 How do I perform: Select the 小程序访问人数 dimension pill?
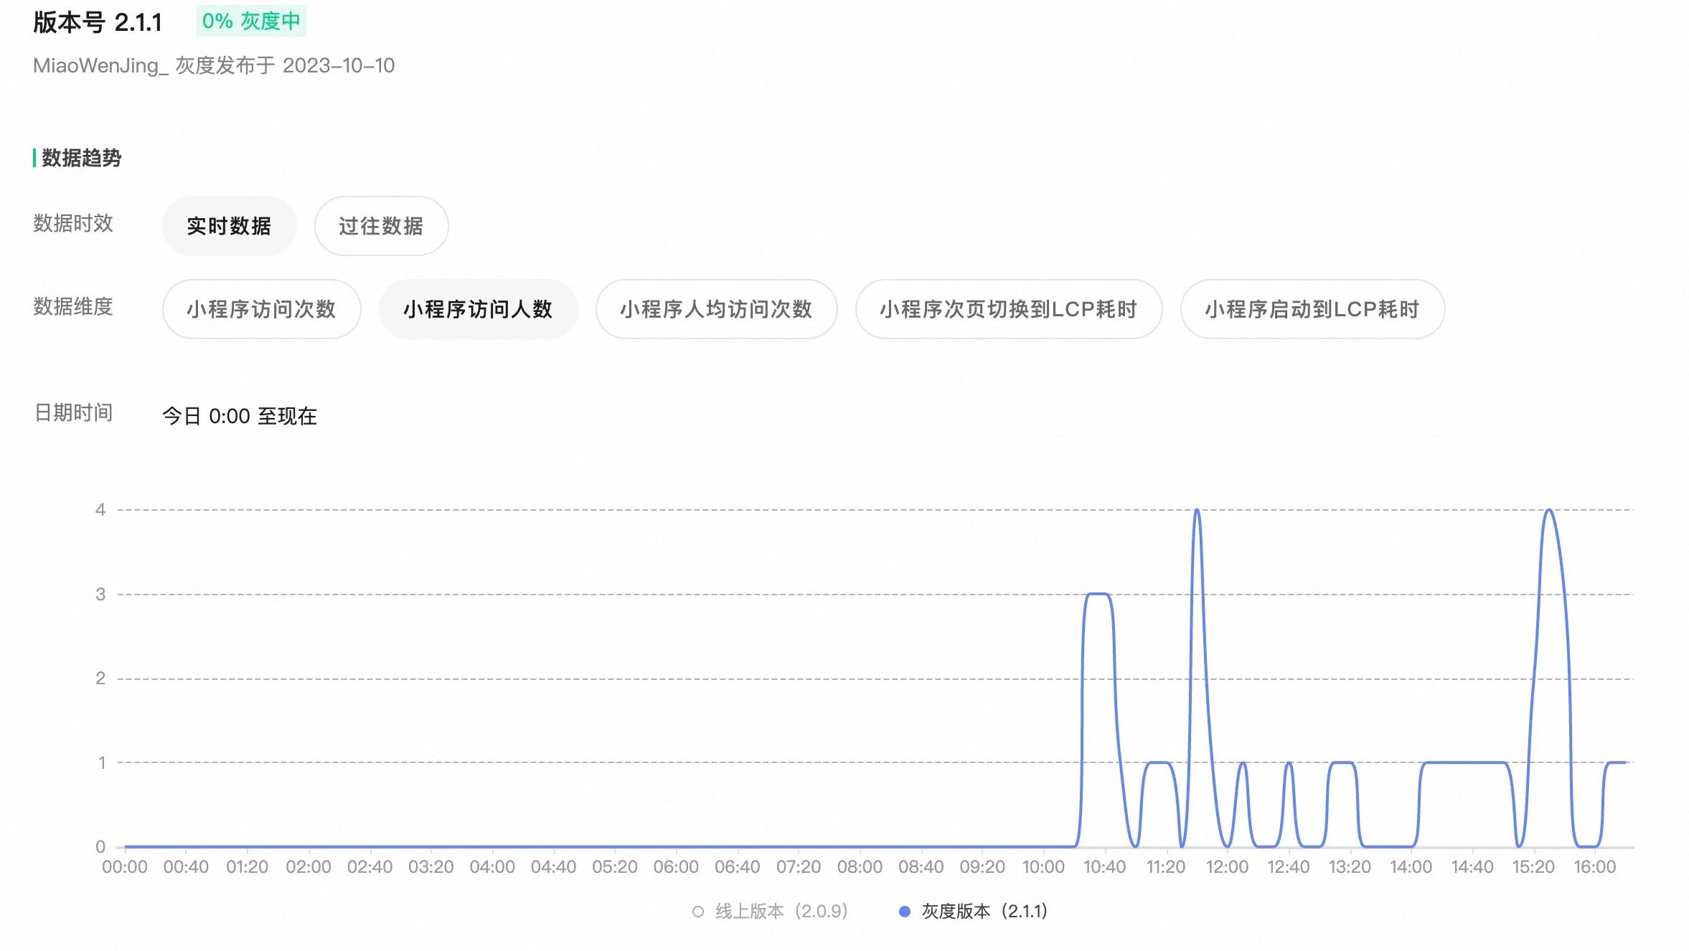[x=478, y=309]
